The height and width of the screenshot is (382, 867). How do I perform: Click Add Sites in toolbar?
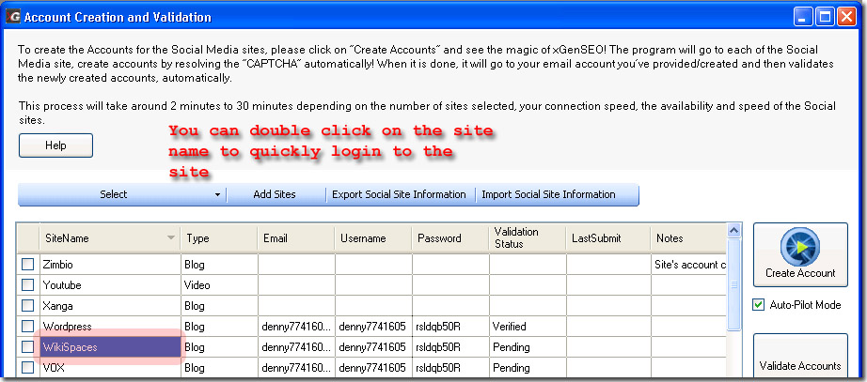(x=275, y=194)
